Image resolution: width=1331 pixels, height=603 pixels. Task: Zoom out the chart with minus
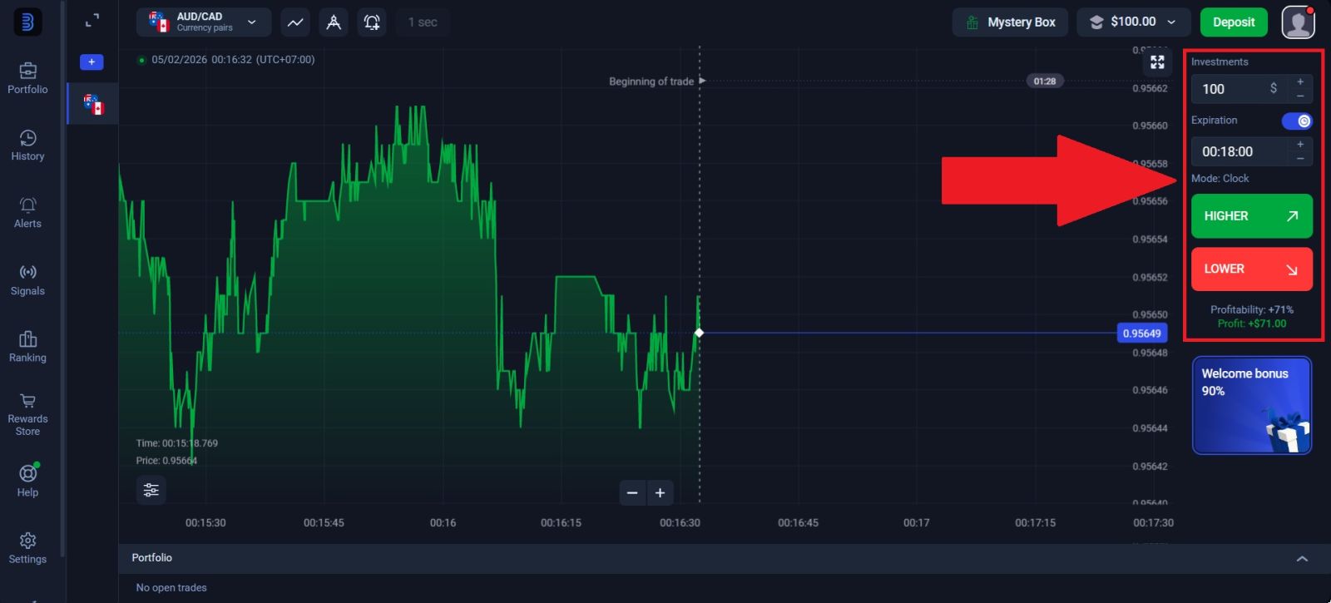click(x=632, y=493)
